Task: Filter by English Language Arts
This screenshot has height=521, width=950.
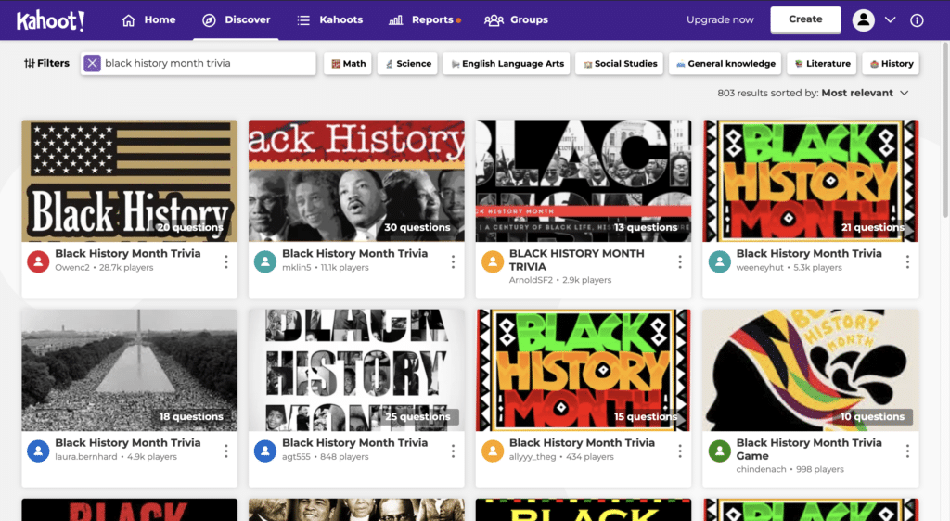Action: tap(507, 64)
